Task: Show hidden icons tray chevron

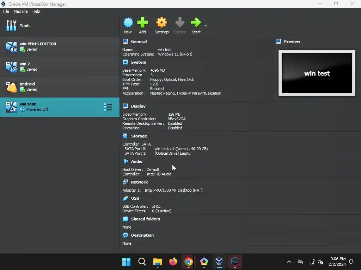Action: click(289, 262)
